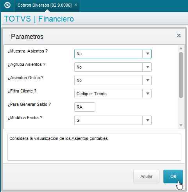Screen dimensions: 188x192
Task: Cancel with the Anular button
Action: pyautogui.click(x=146, y=176)
